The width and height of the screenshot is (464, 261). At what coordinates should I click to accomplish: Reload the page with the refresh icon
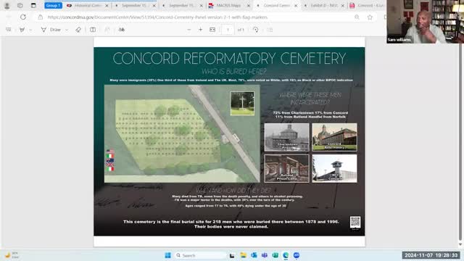tap(23, 17)
